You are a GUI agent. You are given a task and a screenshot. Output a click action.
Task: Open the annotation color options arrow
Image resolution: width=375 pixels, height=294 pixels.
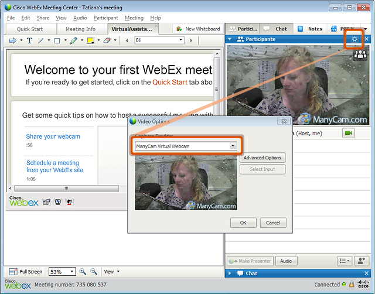[x=98, y=40]
